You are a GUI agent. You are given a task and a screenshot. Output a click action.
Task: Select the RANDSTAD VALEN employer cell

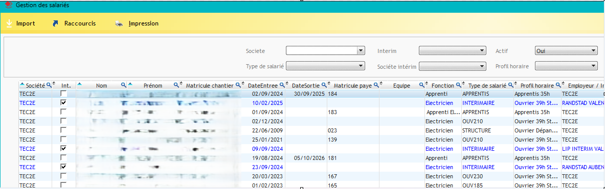pyautogui.click(x=583, y=102)
